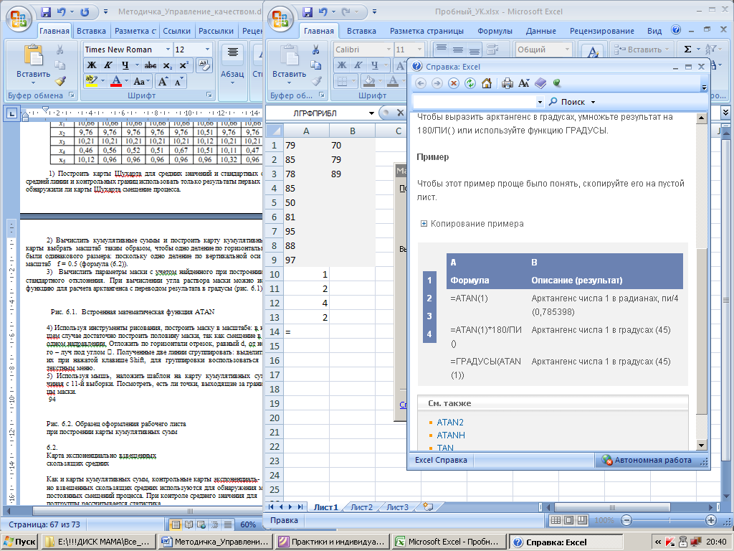Click the keep-on-top pin in help toolbar
Viewport: 734px width, 551px height.
556,83
